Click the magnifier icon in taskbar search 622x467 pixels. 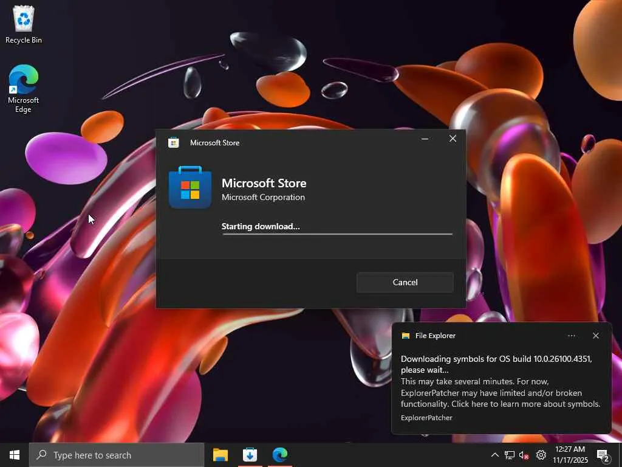(x=41, y=455)
